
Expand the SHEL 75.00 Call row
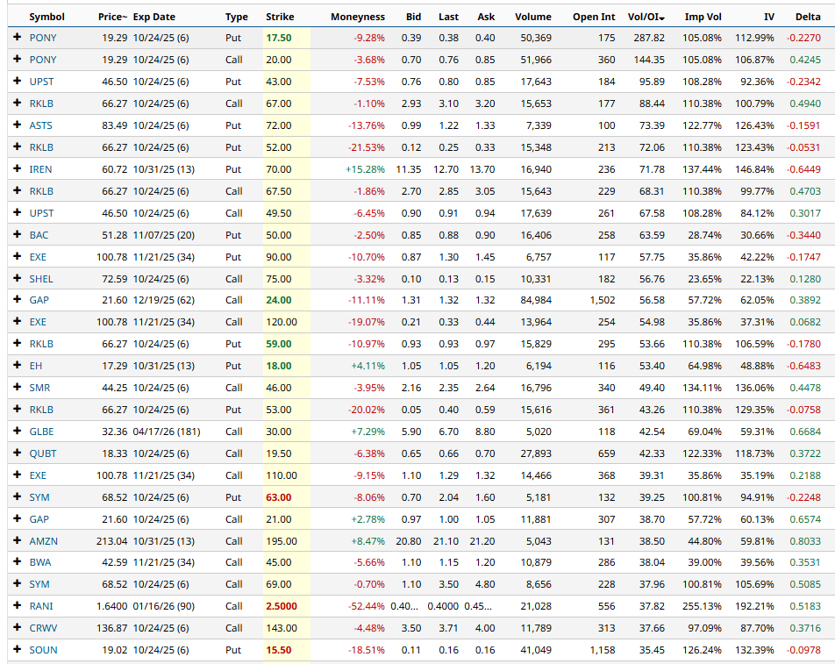pyautogui.click(x=17, y=278)
